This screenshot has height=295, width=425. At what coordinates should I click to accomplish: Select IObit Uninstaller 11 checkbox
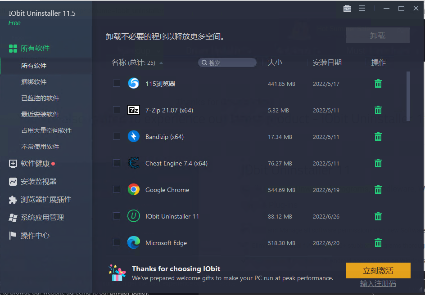pyautogui.click(x=117, y=216)
